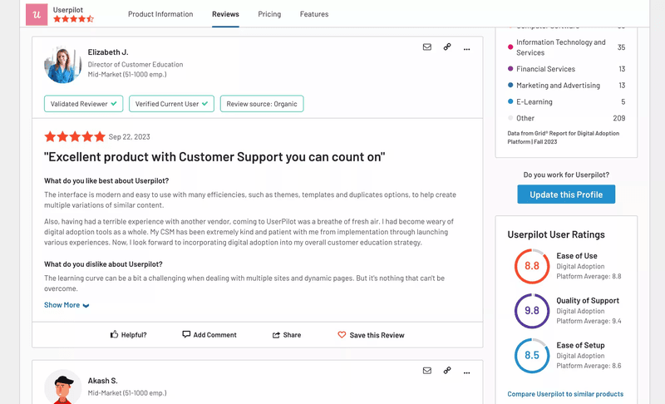Click the Sep 22, 2023 review date

tap(130, 137)
